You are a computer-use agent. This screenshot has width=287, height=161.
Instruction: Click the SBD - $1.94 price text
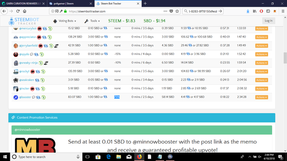[154, 21]
